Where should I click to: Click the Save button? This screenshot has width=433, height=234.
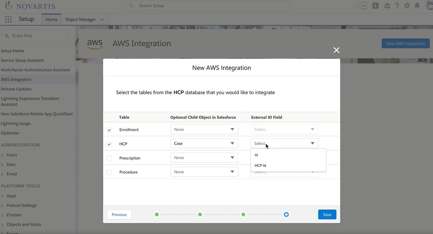(x=327, y=214)
